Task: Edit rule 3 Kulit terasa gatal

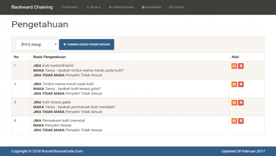Action: [234, 103]
